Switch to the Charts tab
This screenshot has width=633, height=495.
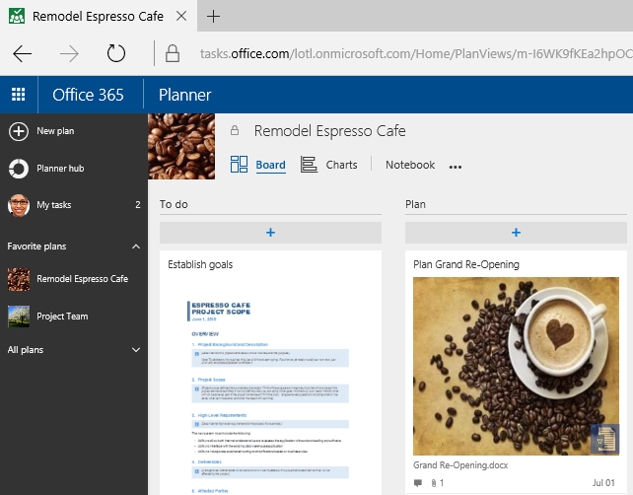point(341,165)
